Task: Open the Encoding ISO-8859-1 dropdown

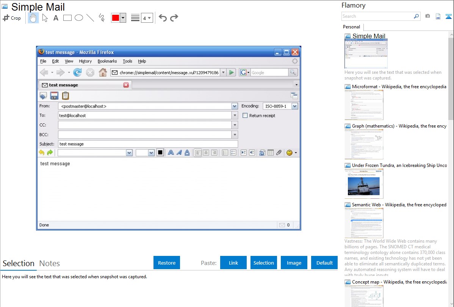Action: tap(294, 106)
